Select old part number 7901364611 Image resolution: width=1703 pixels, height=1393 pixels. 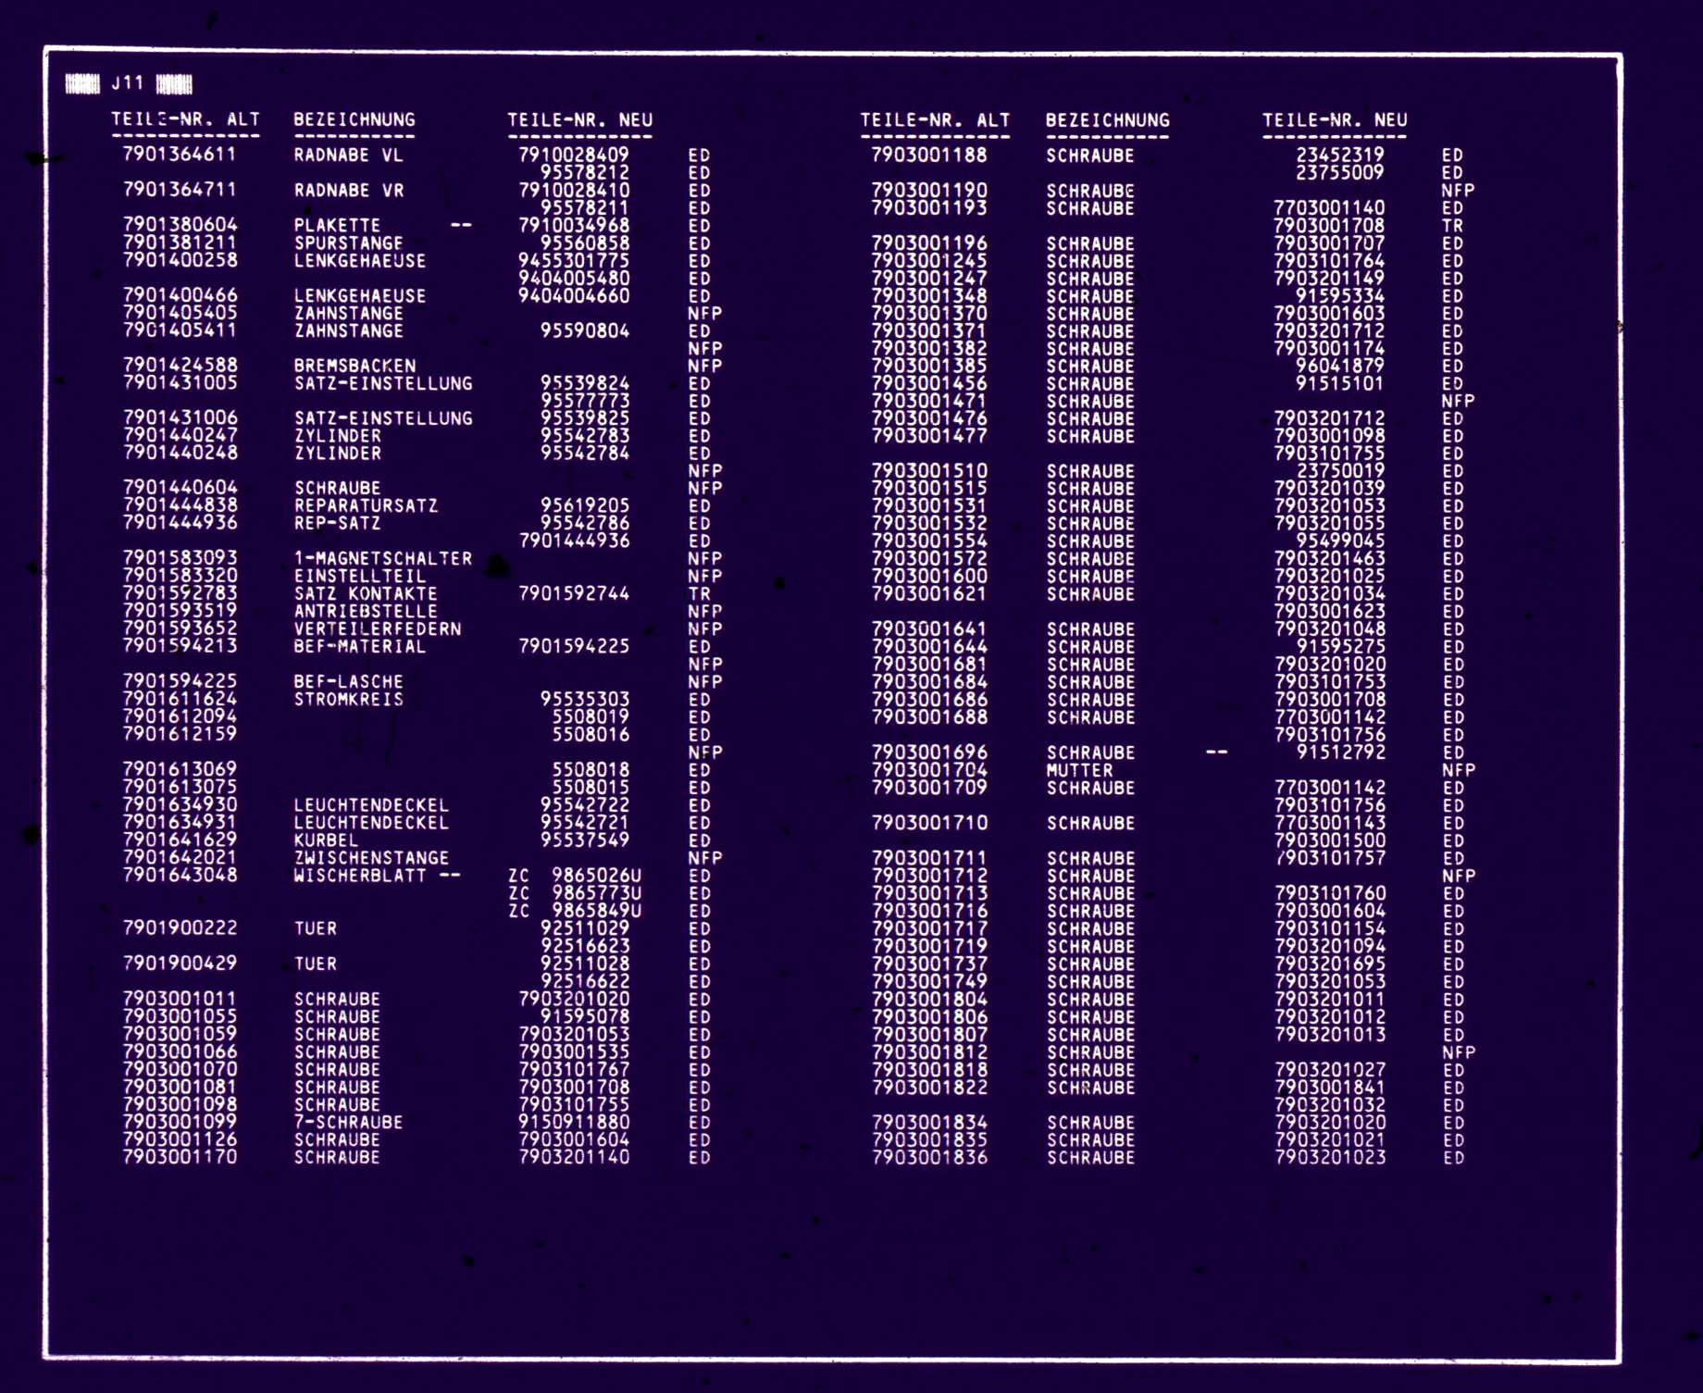(180, 154)
